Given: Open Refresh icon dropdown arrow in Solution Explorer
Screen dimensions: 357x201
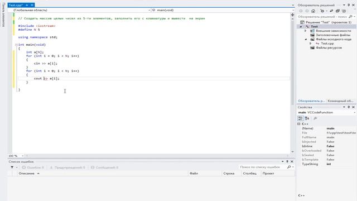Looking at the screenshot, I should (326, 11).
